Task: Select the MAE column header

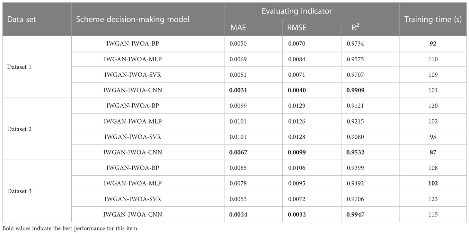Action: (238, 28)
